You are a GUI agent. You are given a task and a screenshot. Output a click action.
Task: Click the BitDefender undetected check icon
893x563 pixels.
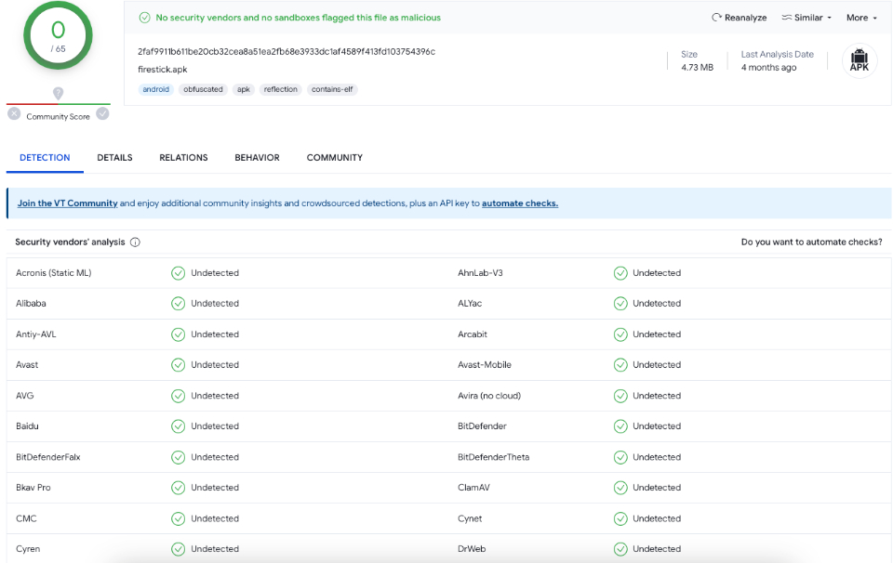click(620, 426)
